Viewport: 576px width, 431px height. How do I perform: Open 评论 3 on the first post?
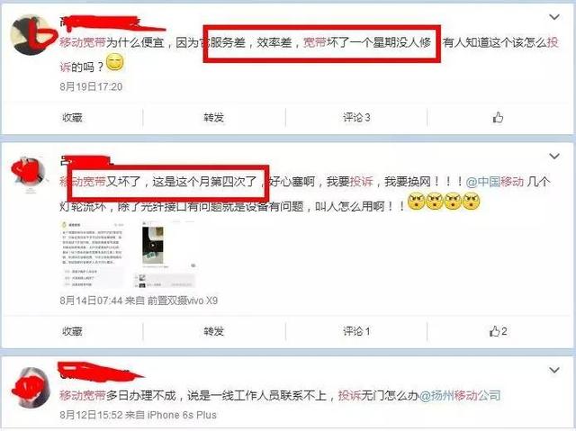[356, 118]
